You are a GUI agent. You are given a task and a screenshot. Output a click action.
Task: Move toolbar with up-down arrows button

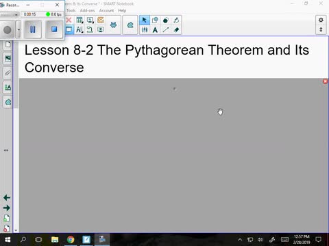[x=321, y=29]
